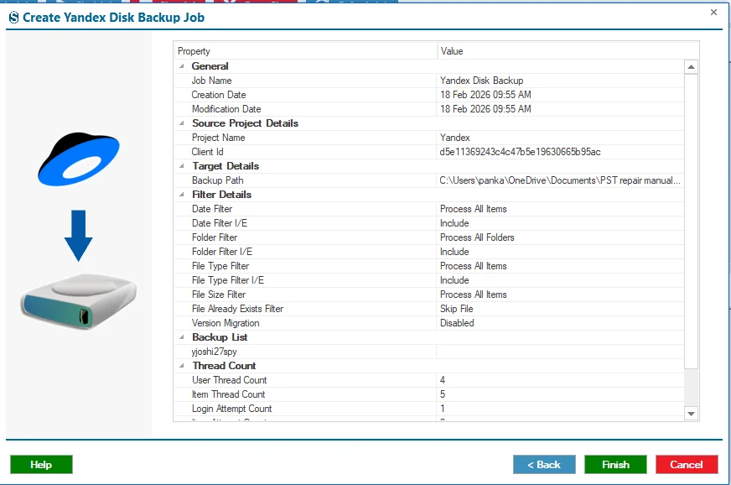
Task: Click the hard drive illustration
Action: coord(78,301)
